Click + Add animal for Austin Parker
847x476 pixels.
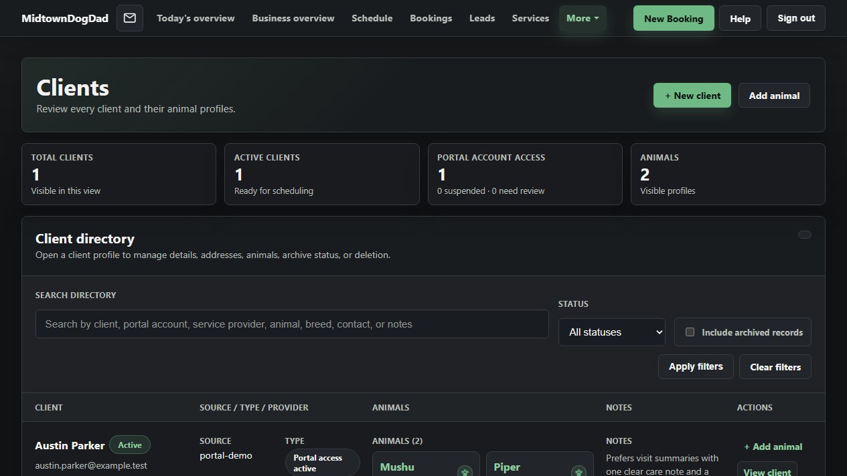[x=773, y=447]
